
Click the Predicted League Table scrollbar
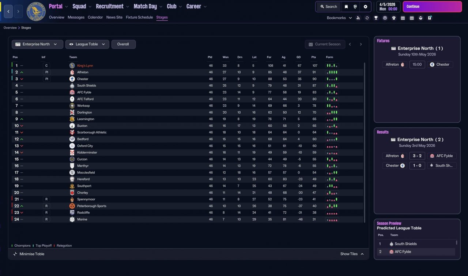(456, 243)
